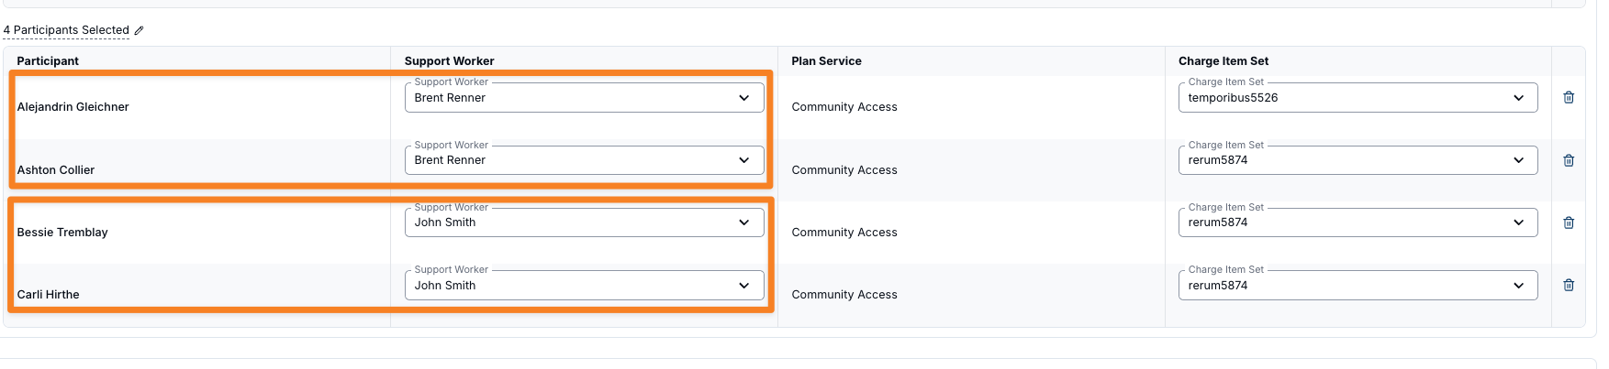Click Community Access in Carli Hirthe row
Screen dimensions: 1609x369
844,295
